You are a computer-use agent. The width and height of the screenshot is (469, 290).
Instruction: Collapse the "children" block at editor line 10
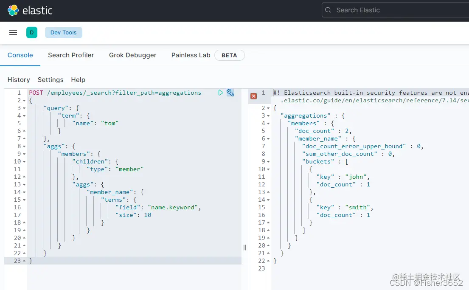point(24,162)
